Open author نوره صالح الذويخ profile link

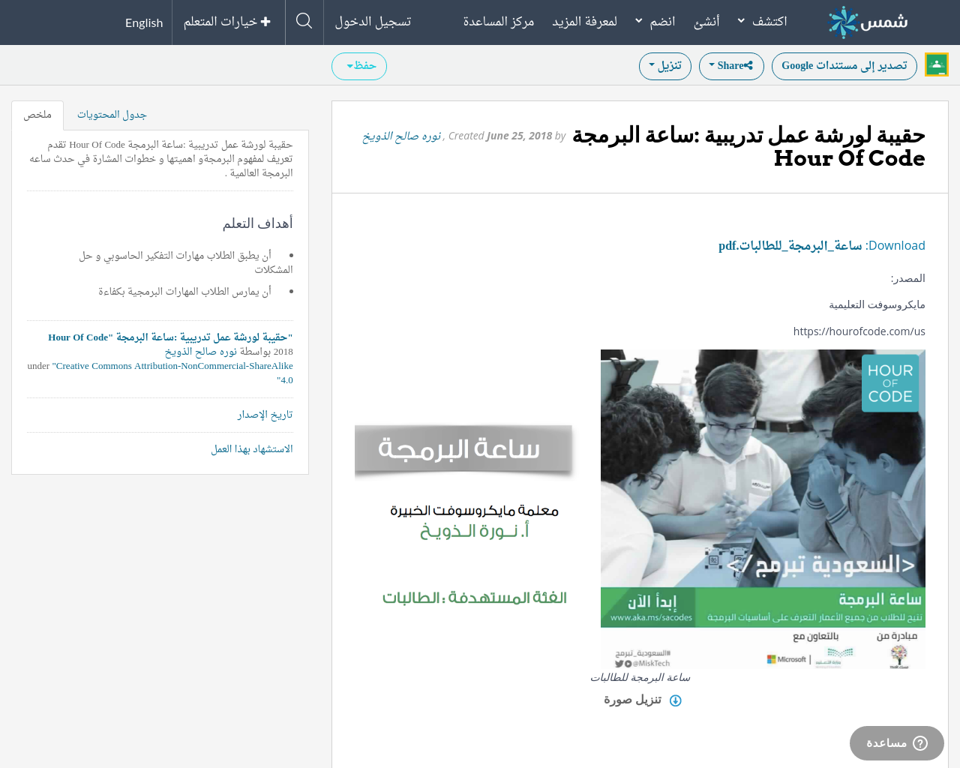point(402,136)
